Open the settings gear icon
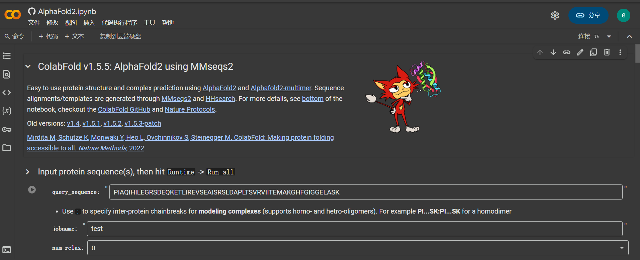Viewport: 640px width, 260px height. coord(555,15)
